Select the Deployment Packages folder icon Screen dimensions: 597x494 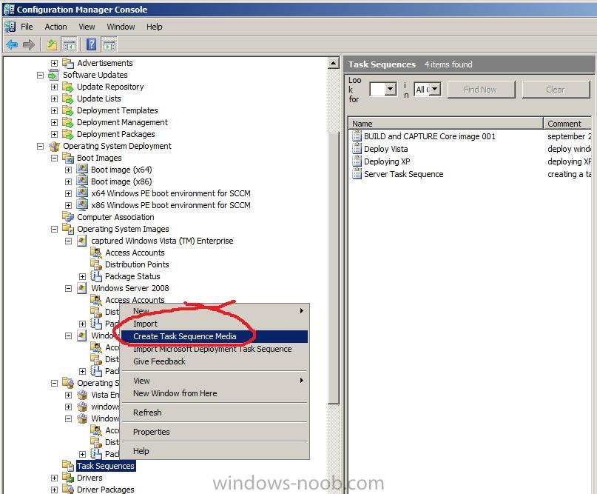[x=68, y=134]
